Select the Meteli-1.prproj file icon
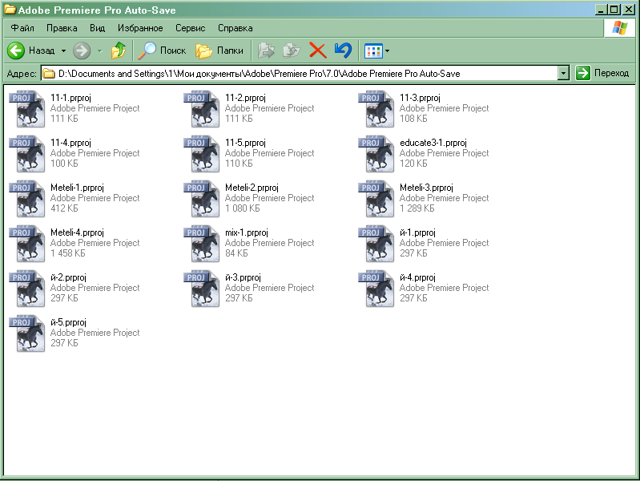Screen dimensions: 640x481 pos(27,199)
